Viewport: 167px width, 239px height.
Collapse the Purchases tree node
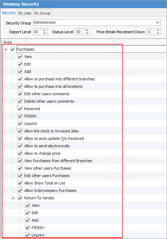click(x=6, y=49)
